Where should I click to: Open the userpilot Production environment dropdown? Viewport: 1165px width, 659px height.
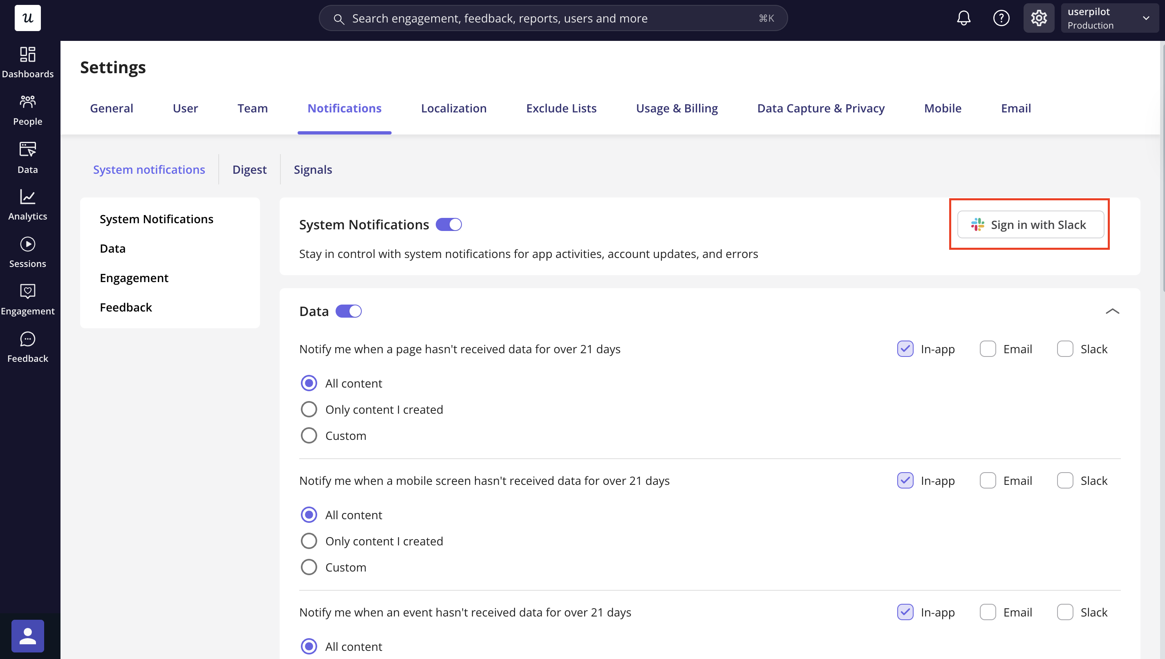[x=1109, y=18]
